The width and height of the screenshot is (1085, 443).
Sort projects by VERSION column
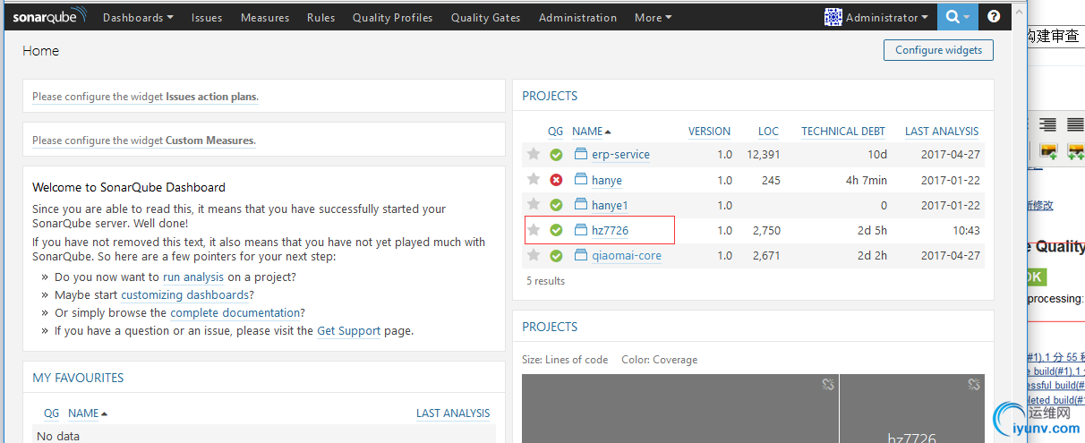click(709, 131)
